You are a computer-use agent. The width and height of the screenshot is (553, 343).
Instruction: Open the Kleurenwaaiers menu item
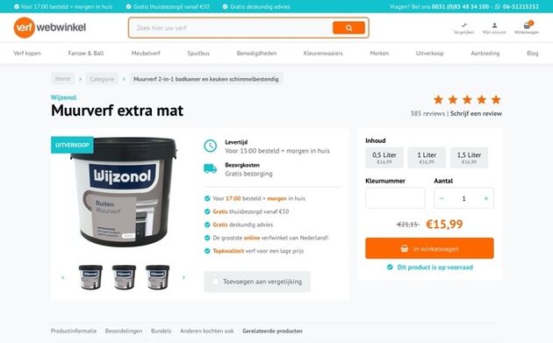tap(323, 54)
